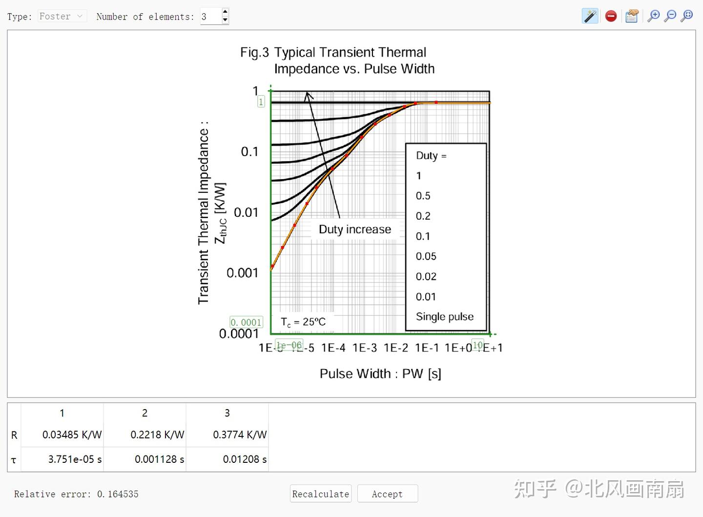Click column header 3 in results table
This screenshot has width=703, height=517.
tap(227, 413)
